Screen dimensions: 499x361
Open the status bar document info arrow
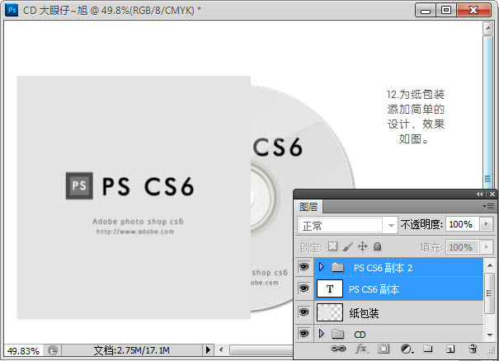pos(207,350)
